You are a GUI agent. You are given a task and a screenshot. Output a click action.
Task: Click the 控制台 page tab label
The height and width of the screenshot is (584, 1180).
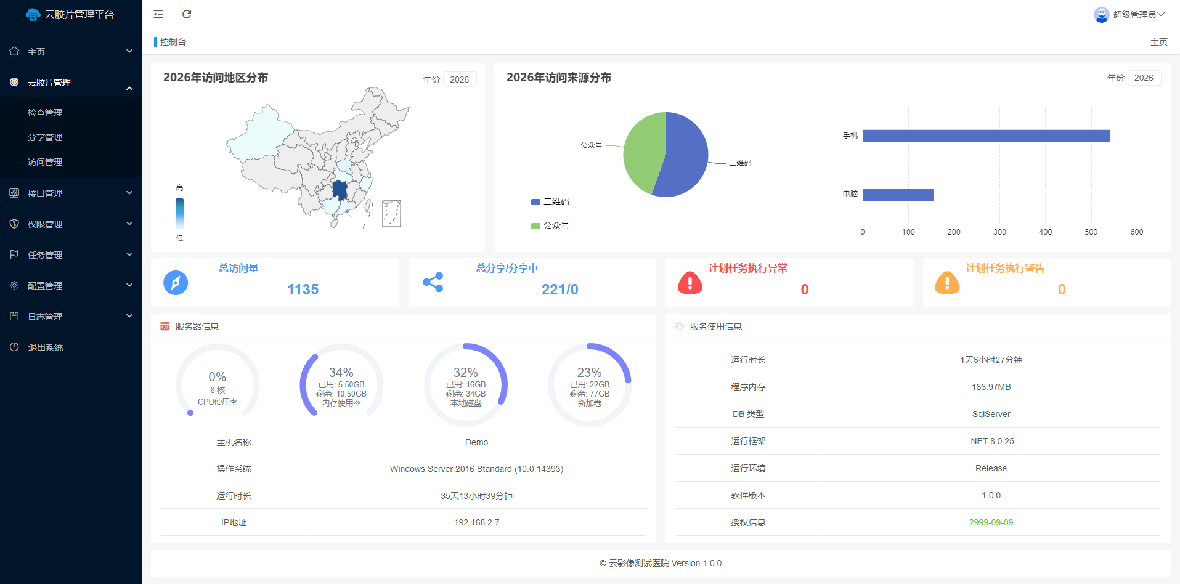173,42
